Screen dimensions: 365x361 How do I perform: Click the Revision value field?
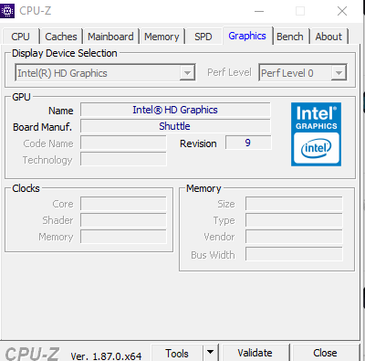pos(248,143)
